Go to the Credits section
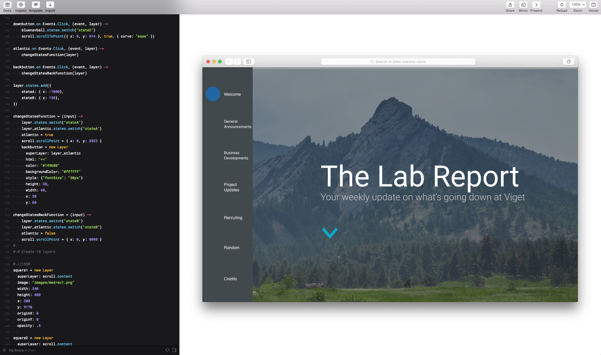Viewport: 601px width, 355px height. tap(230, 279)
